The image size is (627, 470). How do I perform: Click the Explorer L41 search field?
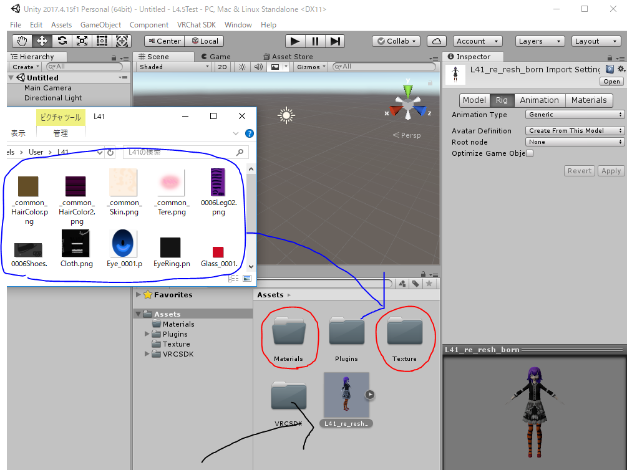click(x=185, y=152)
